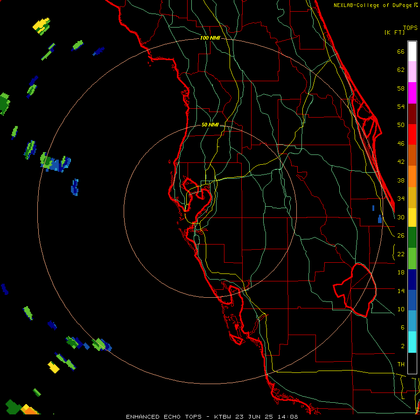Screen dimensions: 420x420
Task: Click the legend value '6'
Action: [402, 328]
